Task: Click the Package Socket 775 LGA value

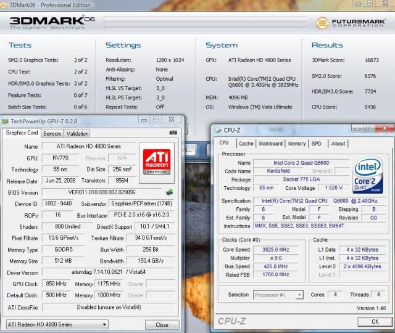Action: click(x=301, y=179)
